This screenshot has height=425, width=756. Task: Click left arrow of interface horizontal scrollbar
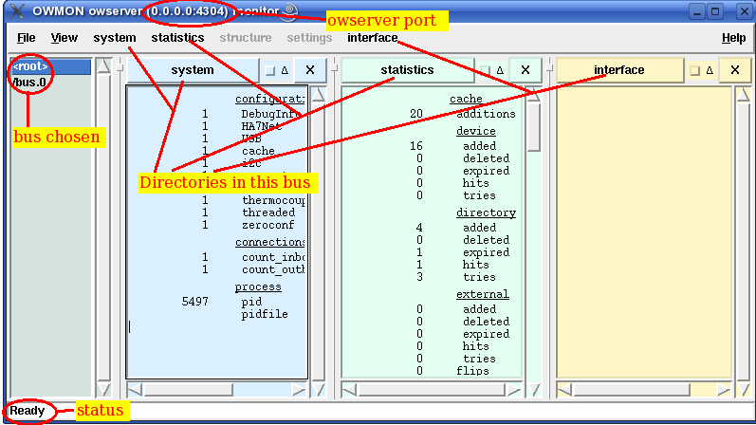click(564, 390)
